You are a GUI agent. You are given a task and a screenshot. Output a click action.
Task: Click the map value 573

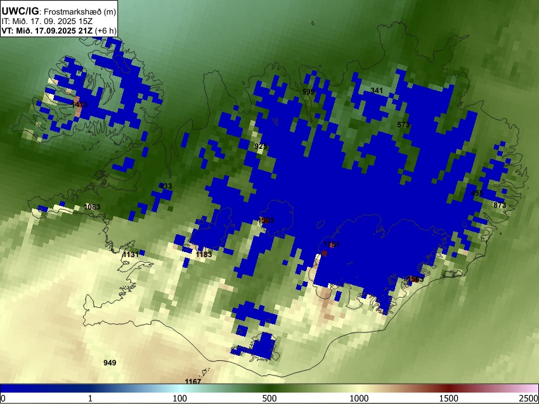click(403, 125)
